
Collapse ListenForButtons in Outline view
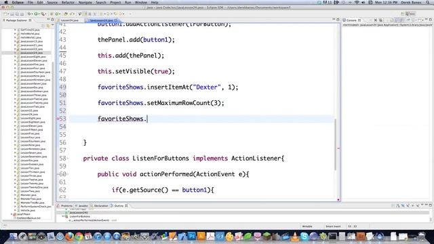tap(63, 216)
